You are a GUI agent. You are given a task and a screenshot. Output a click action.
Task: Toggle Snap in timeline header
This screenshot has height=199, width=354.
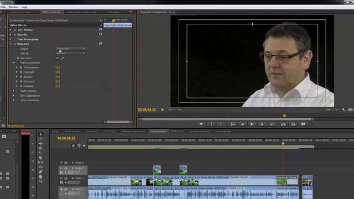(x=74, y=146)
